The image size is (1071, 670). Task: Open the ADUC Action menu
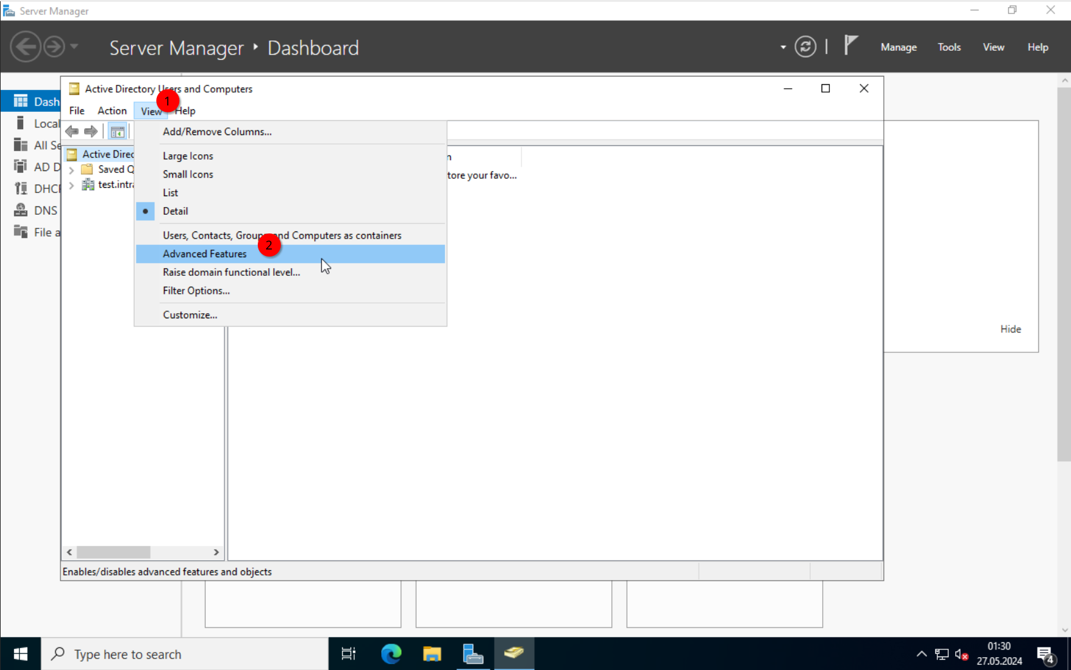(112, 111)
